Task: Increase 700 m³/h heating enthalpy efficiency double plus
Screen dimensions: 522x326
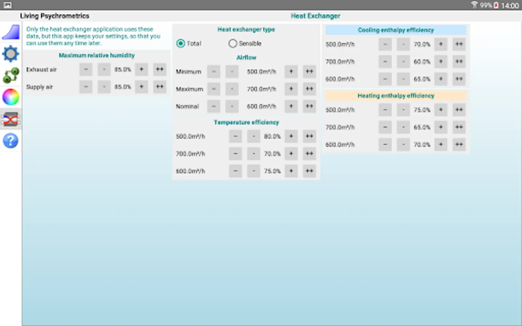Action: (459, 127)
